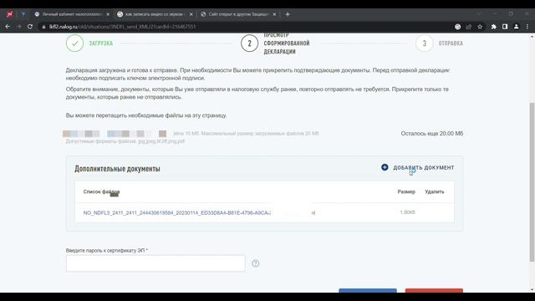
Task: Switch to the 'Личный кабинет налогоплательщика' tab
Action: [x=72, y=14]
